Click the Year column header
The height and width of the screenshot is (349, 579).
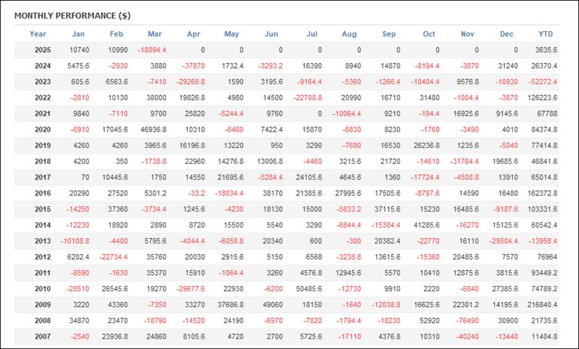coord(38,34)
